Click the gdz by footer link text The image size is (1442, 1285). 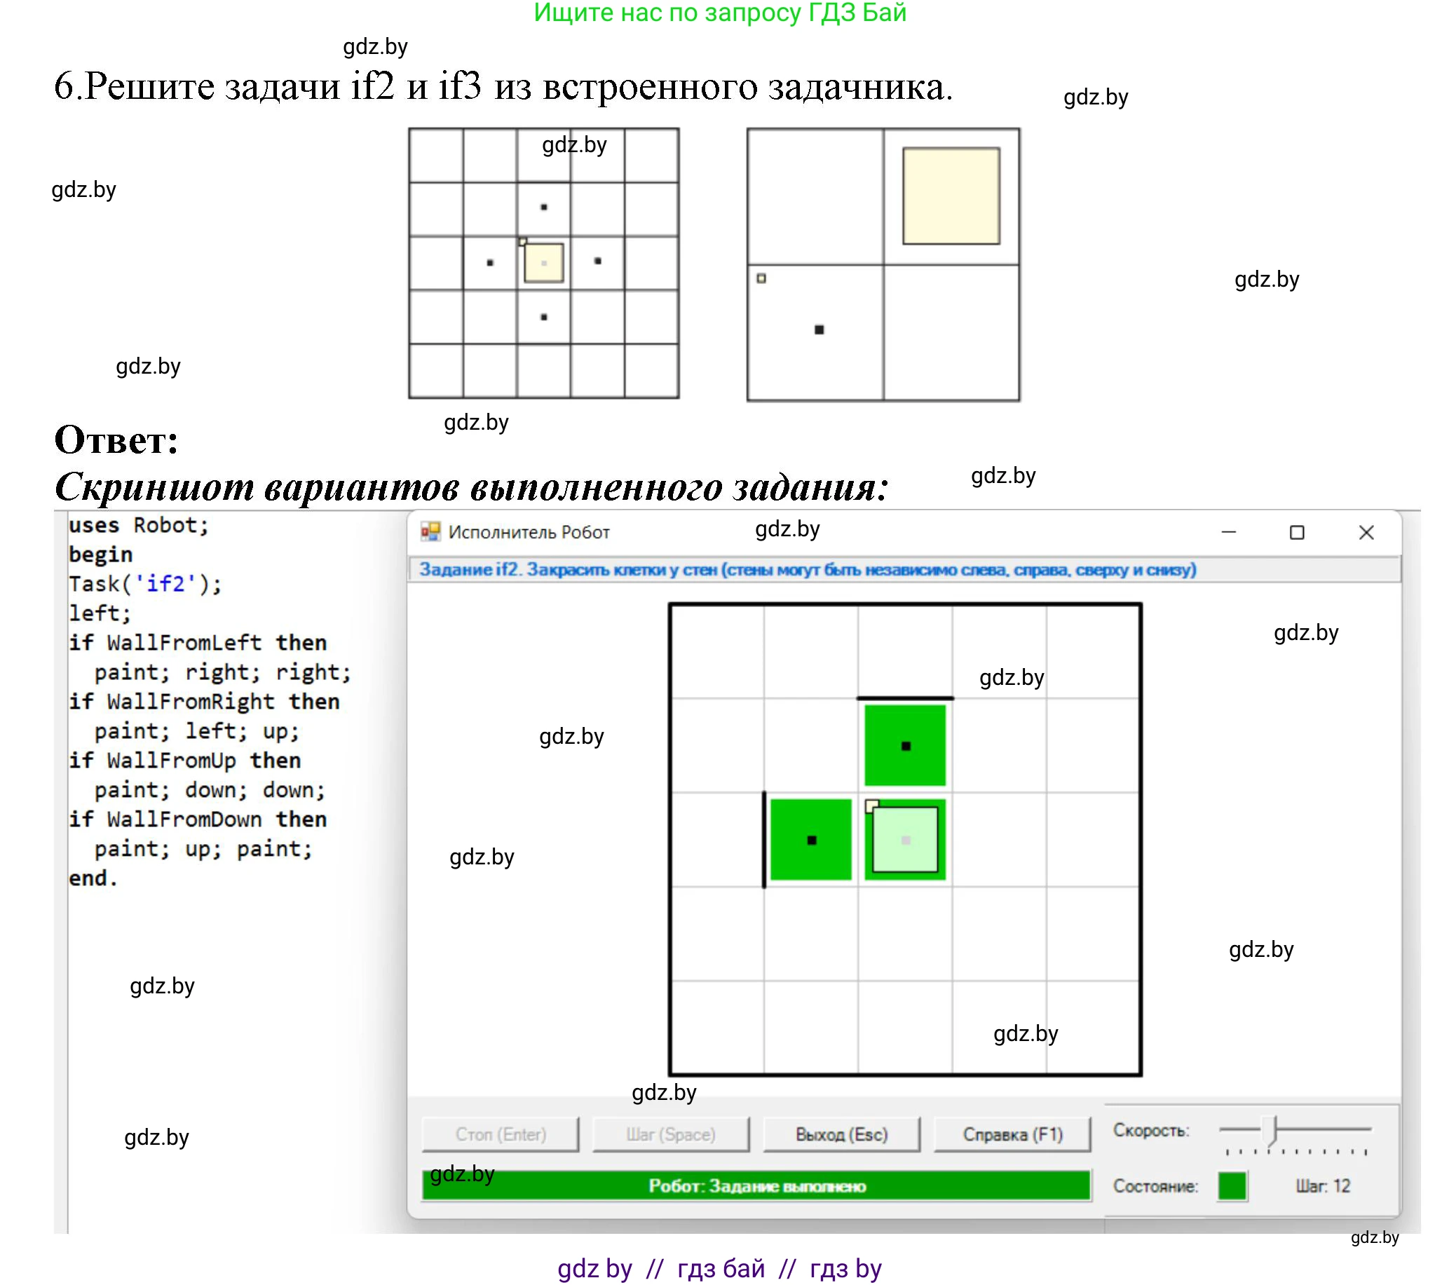(x=594, y=1268)
